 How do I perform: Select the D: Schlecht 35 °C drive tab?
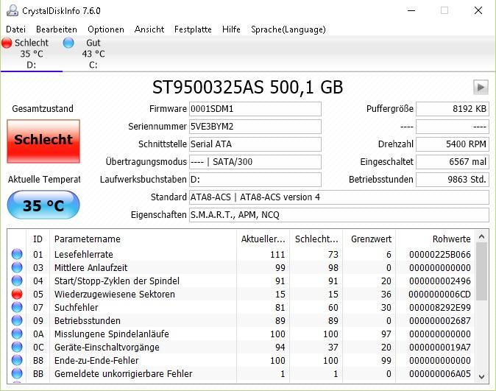[x=32, y=54]
